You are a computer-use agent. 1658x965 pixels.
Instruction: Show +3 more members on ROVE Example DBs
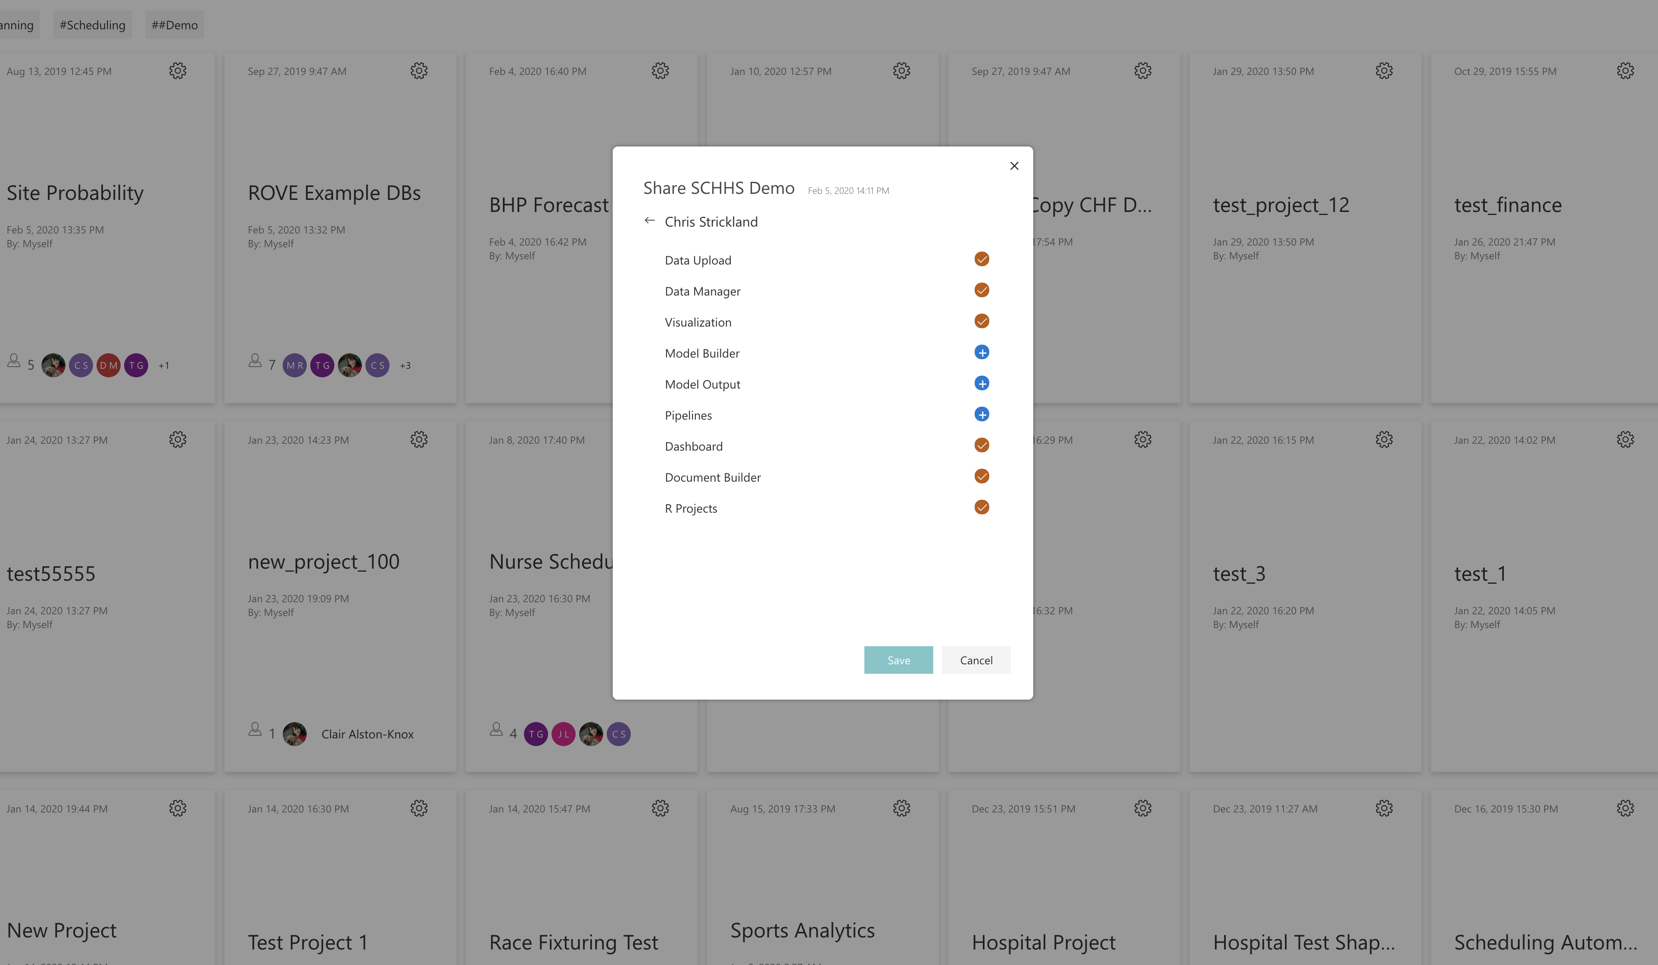click(x=405, y=366)
